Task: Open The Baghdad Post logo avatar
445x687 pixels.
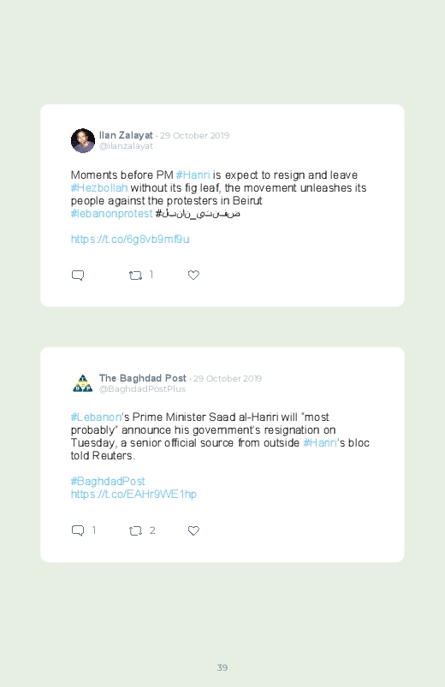Action: coord(83,383)
